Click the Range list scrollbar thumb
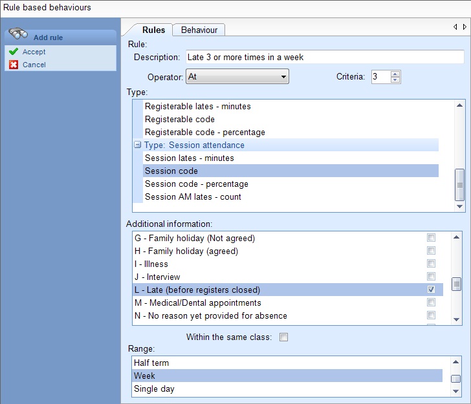 click(456, 379)
